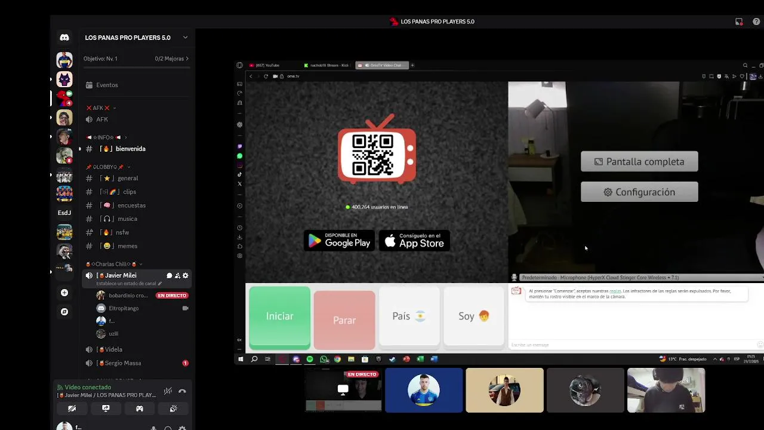
Task: Click the Parar button
Action: coord(344,320)
